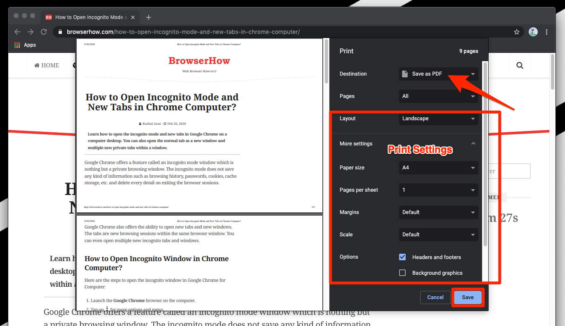
Task: Open the Apps grid in bookmarks bar
Action: [17, 45]
